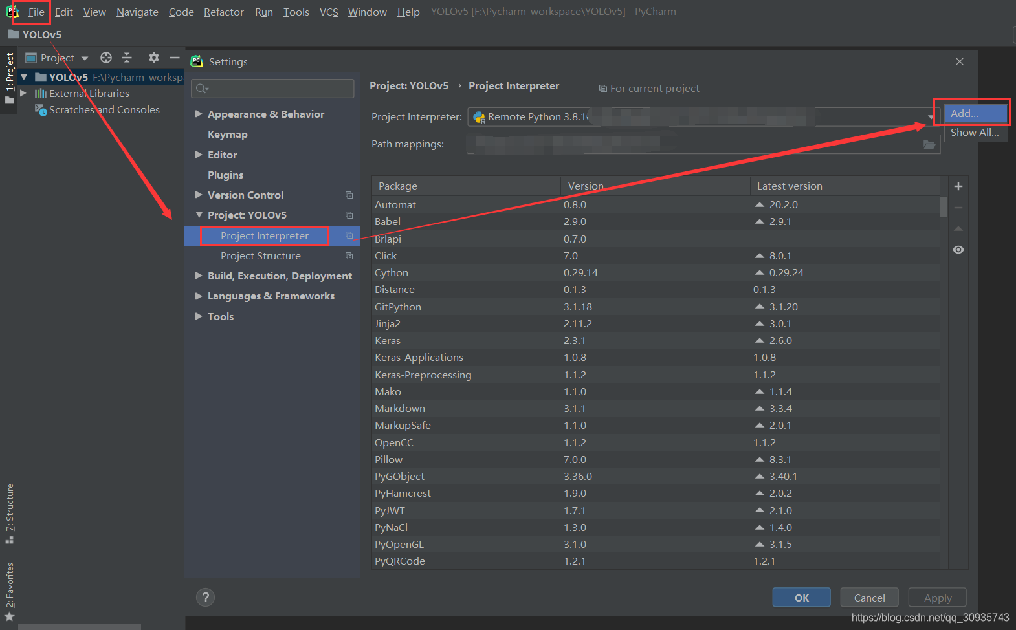Screen dimensions: 1016x630
Task: Select the Cython package row
Action: [x=656, y=272]
